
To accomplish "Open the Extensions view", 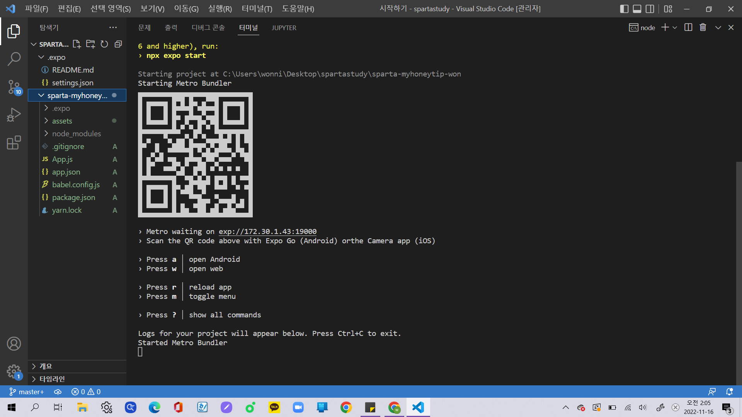I will click(x=14, y=142).
